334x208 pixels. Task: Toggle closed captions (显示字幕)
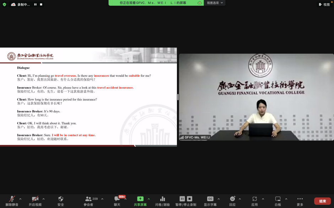coord(210,199)
